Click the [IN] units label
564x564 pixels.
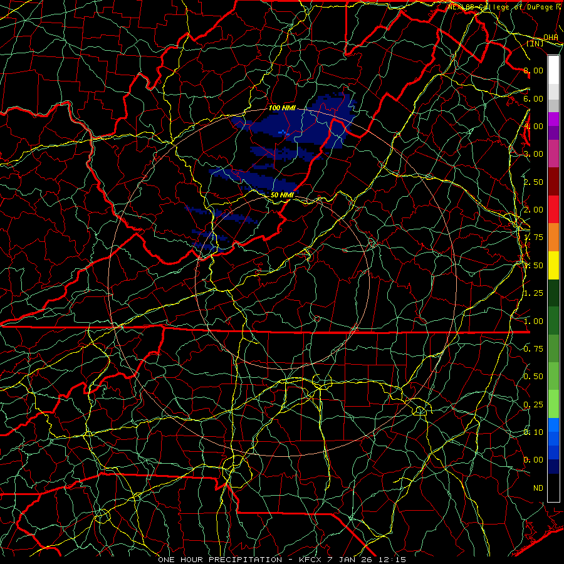pos(535,43)
